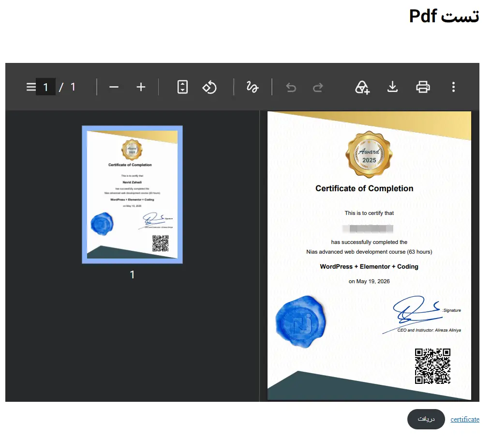This screenshot has width=492, height=441.
Task: Toggle the sidebar menu hamburger icon
Action: click(31, 87)
